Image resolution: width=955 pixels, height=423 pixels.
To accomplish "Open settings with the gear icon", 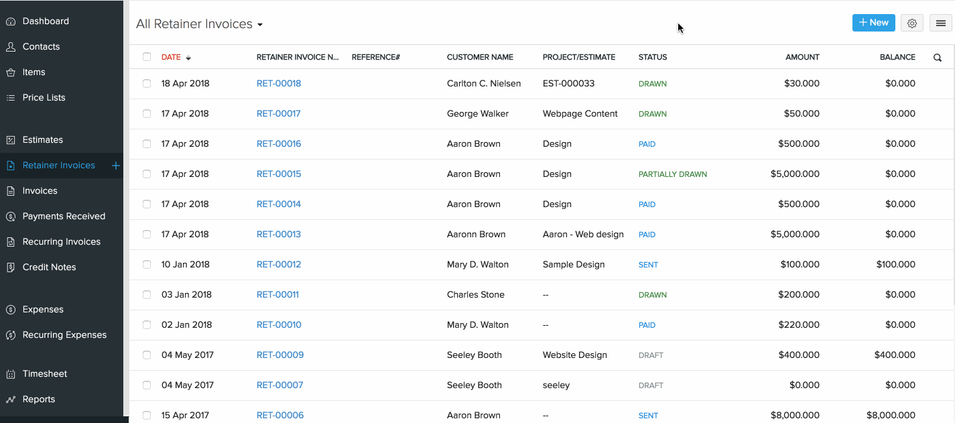I will coord(912,23).
